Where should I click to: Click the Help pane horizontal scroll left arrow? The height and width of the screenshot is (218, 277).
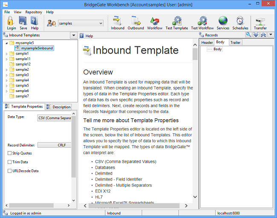pyautogui.click(x=85, y=206)
